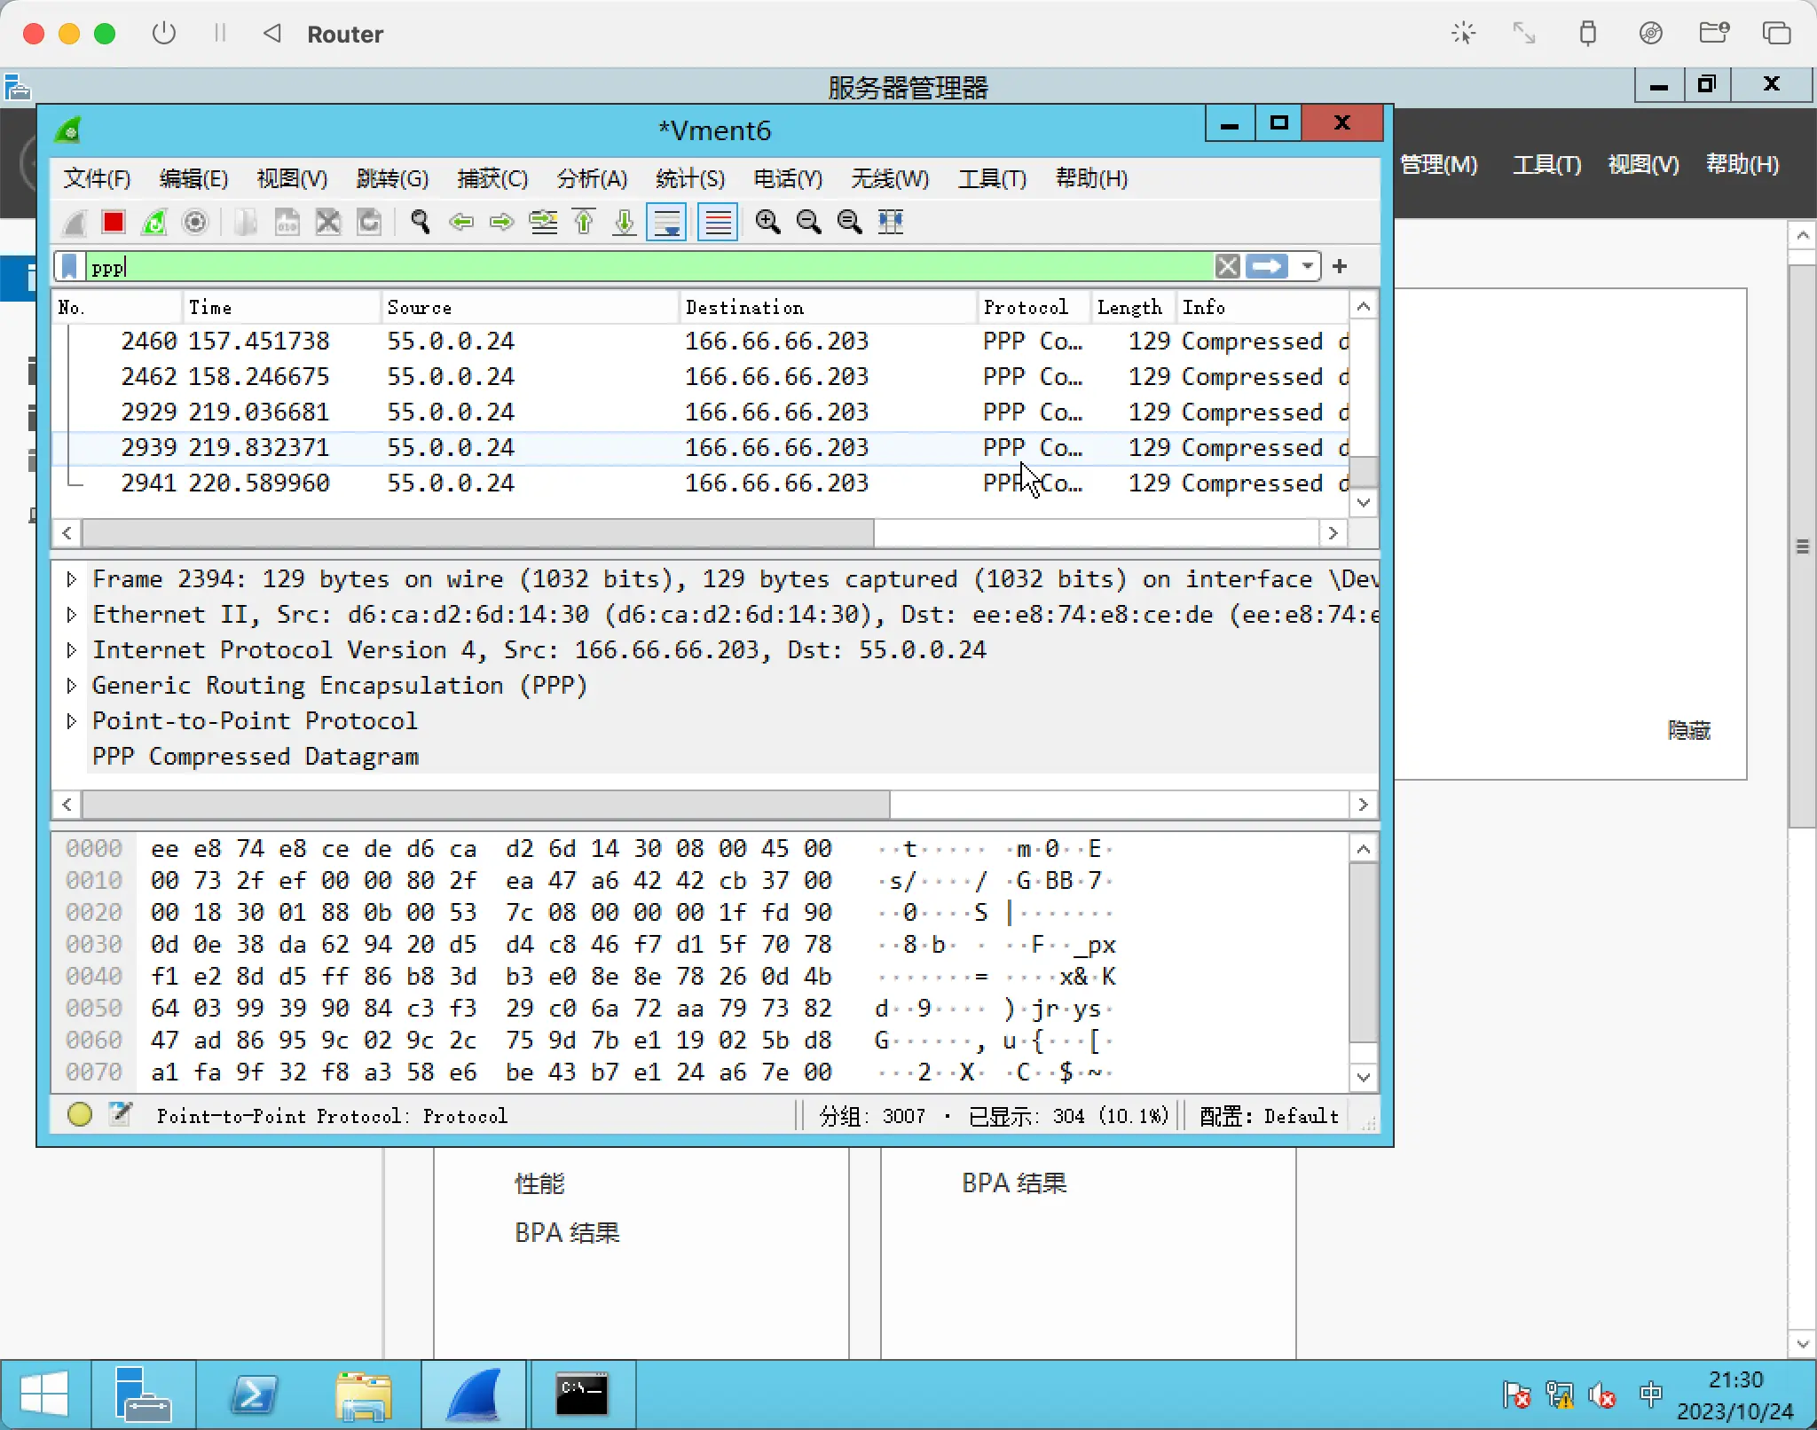This screenshot has width=1817, height=1430.
Task: Open the 捕获(C) menu
Action: (492, 179)
